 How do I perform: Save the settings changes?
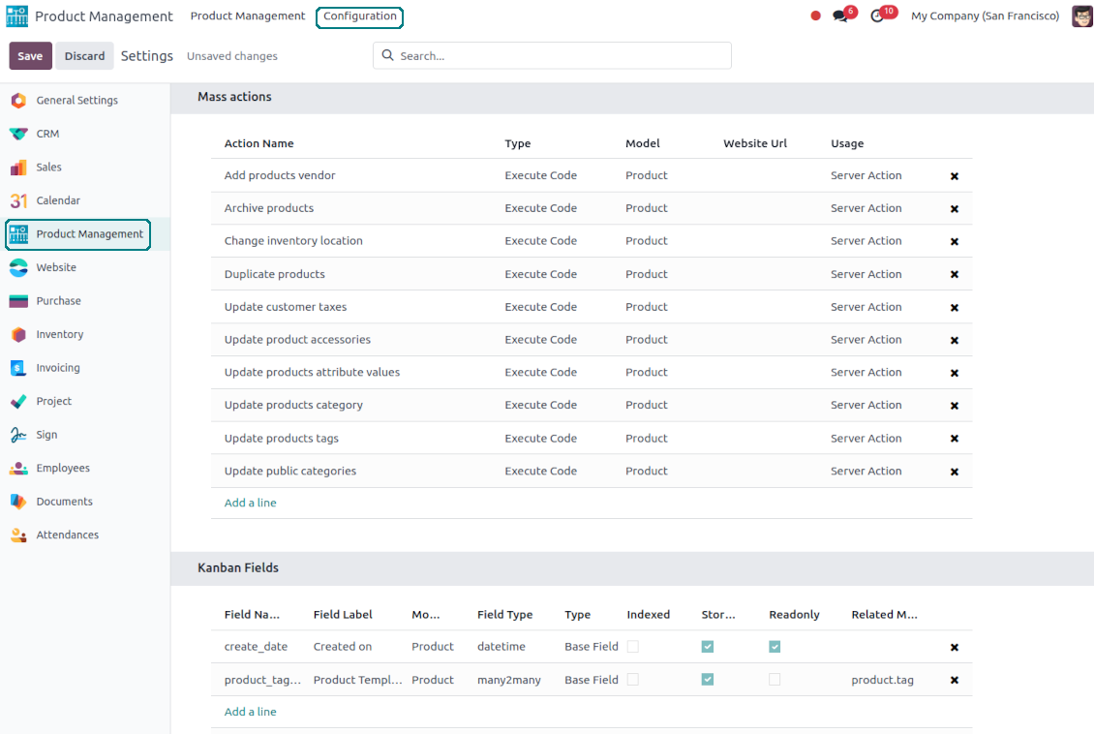30,56
